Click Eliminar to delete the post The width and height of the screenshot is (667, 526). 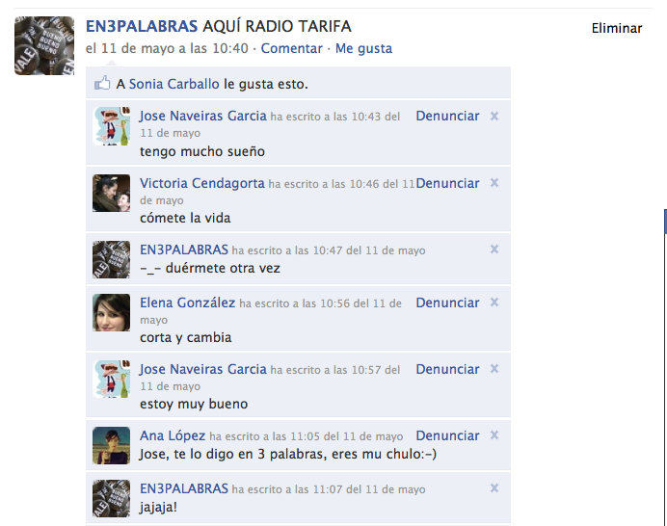[617, 28]
